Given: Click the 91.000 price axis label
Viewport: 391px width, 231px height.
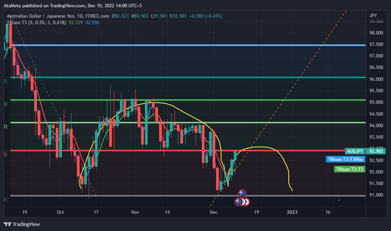Looking at the screenshot, I should [x=376, y=195].
